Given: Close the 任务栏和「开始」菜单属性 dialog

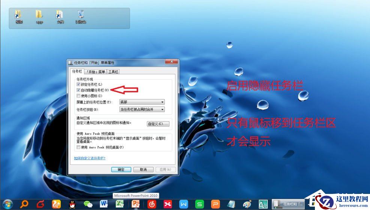Looking at the screenshot, I should 172,62.
